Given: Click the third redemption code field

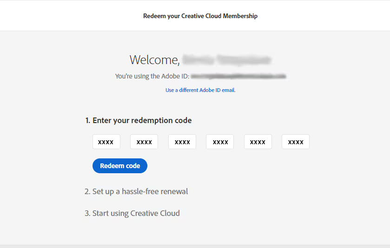Looking at the screenshot, I should click(x=182, y=142).
